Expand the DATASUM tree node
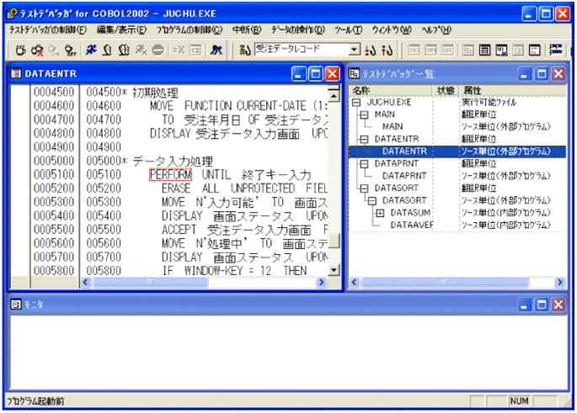The height and width of the screenshot is (413, 577). [380, 213]
